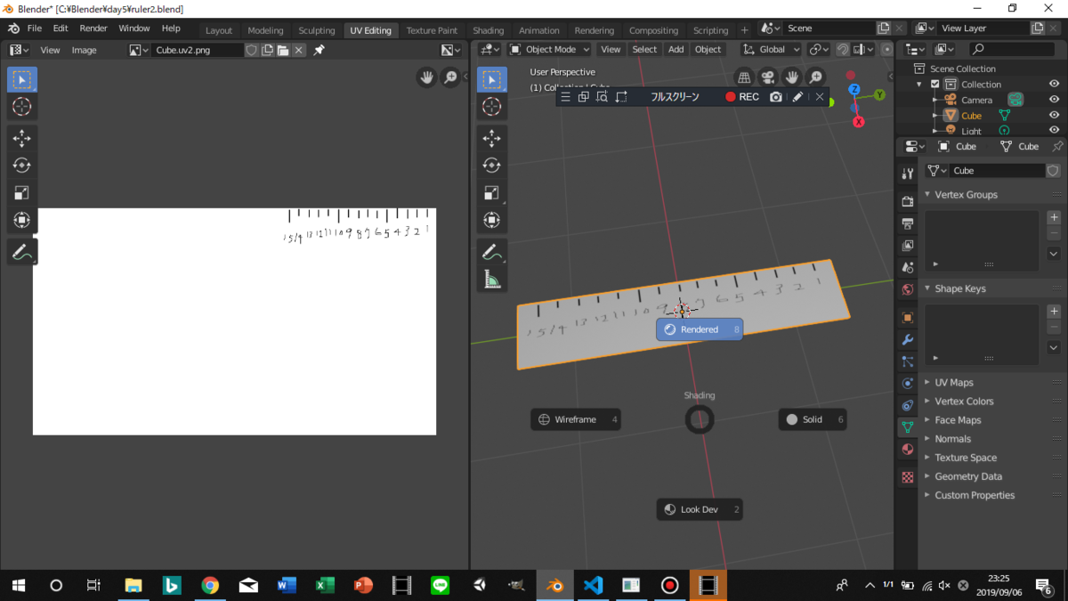
Task: Open the Render properties tab
Action: click(x=907, y=201)
